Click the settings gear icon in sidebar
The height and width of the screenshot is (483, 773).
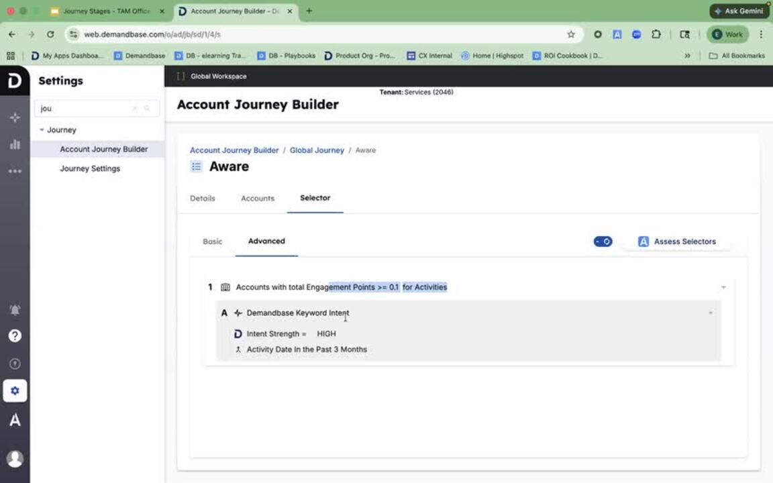(x=15, y=391)
